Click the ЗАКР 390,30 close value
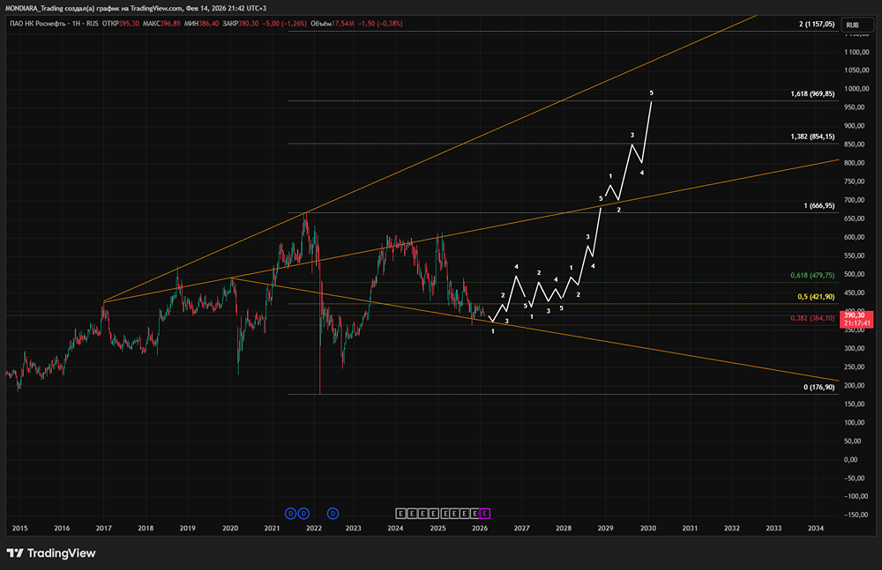This screenshot has width=882, height=570. [x=240, y=24]
